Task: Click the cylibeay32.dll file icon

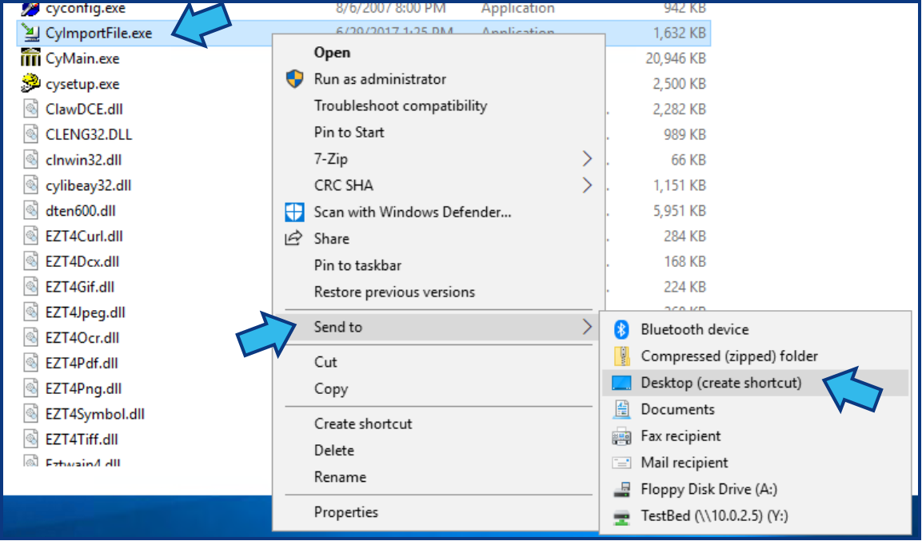Action: 30,185
